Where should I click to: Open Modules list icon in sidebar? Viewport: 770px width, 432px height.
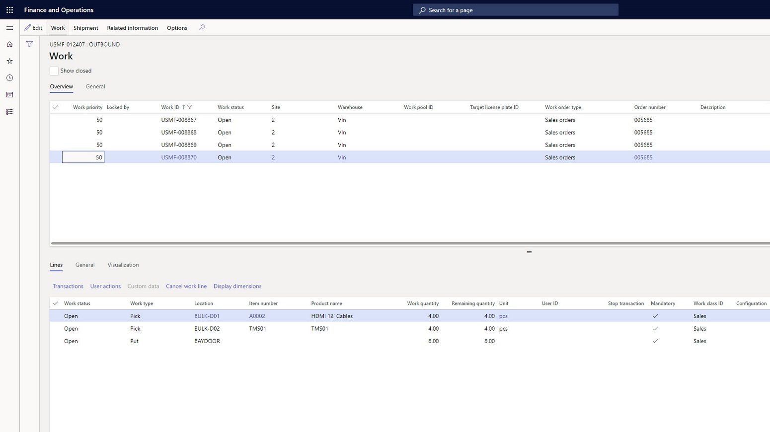pyautogui.click(x=9, y=112)
